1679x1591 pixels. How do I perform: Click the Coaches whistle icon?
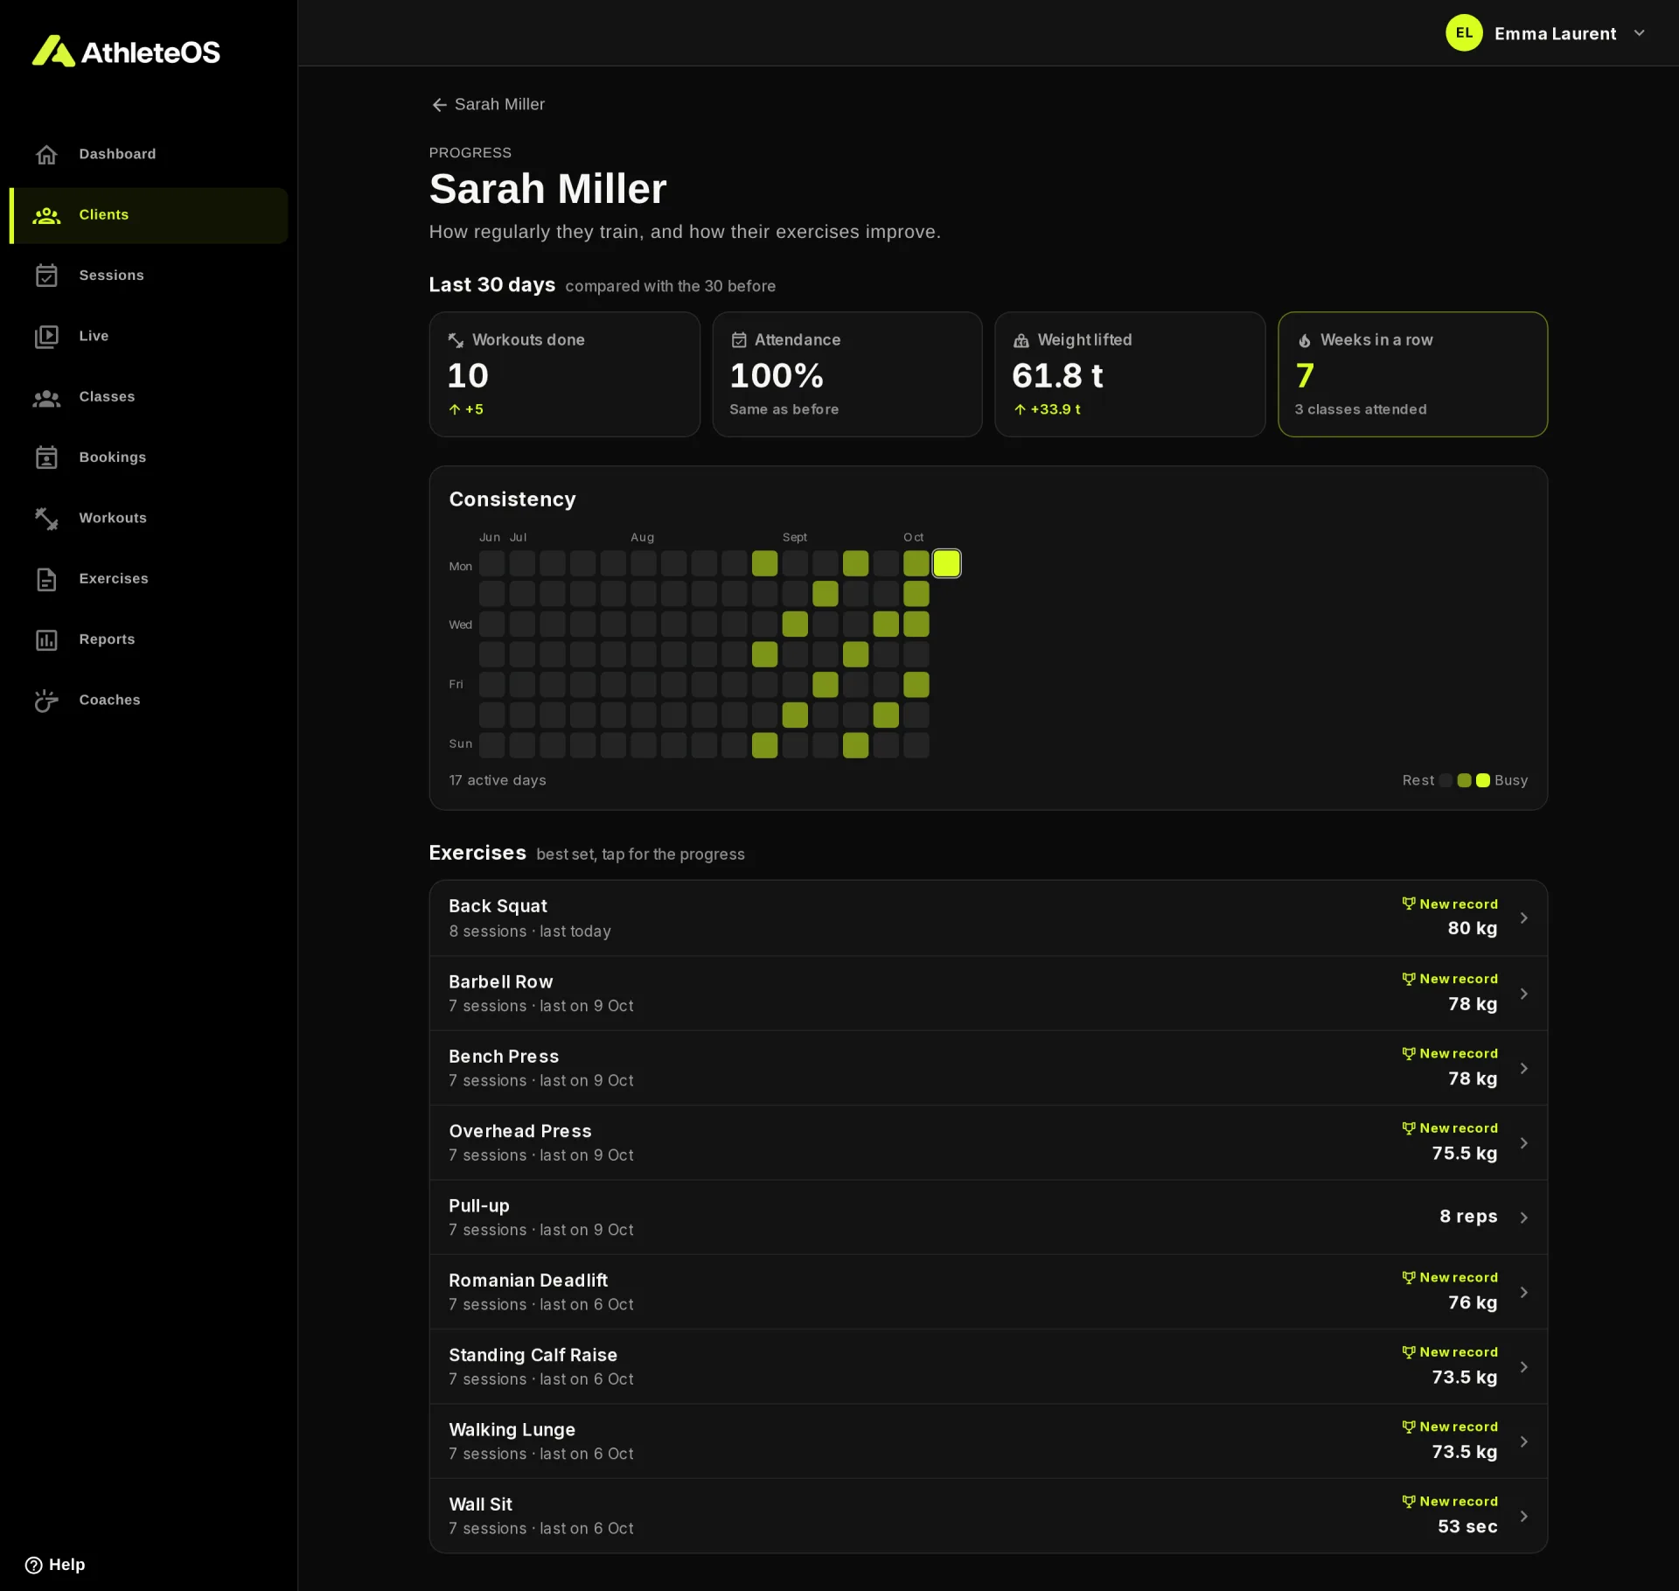[46, 701]
